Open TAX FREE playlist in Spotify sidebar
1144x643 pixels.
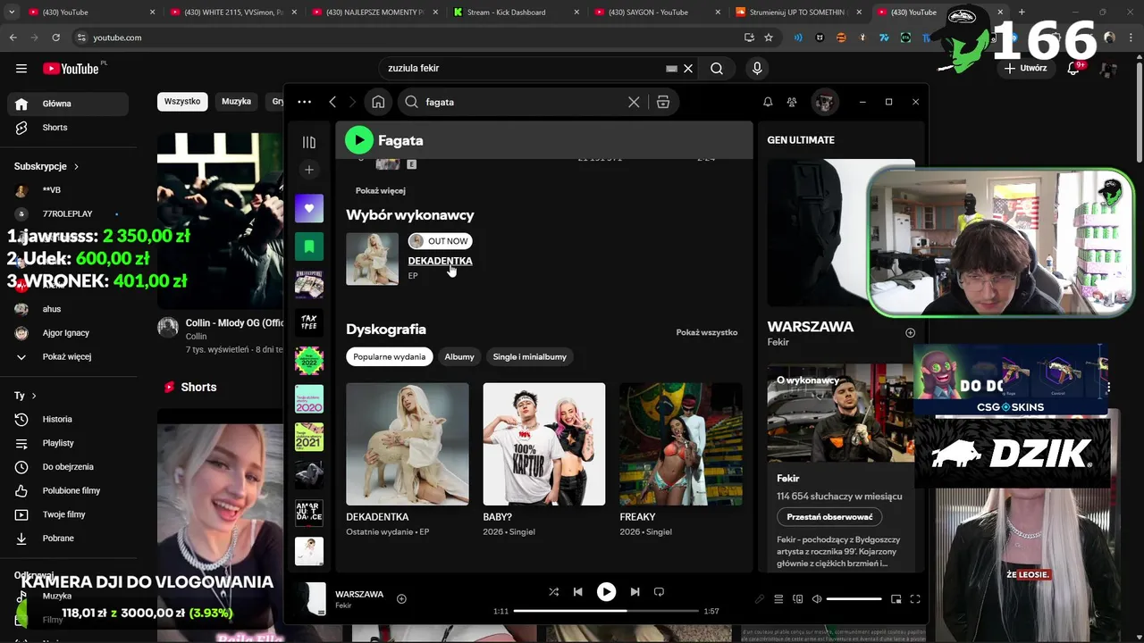point(309,322)
